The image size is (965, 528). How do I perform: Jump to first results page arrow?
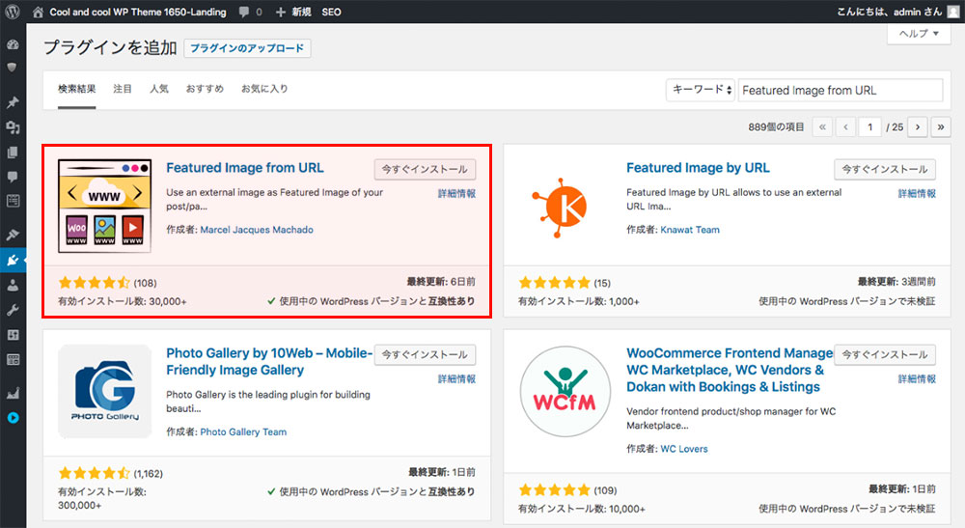[822, 126]
